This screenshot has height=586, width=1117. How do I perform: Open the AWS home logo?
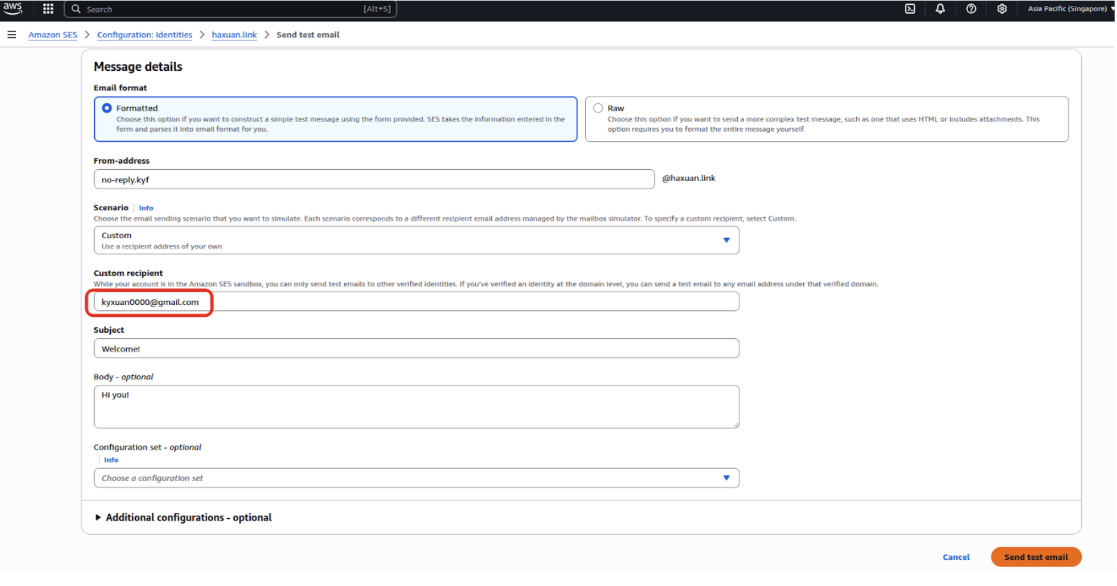(13, 8)
